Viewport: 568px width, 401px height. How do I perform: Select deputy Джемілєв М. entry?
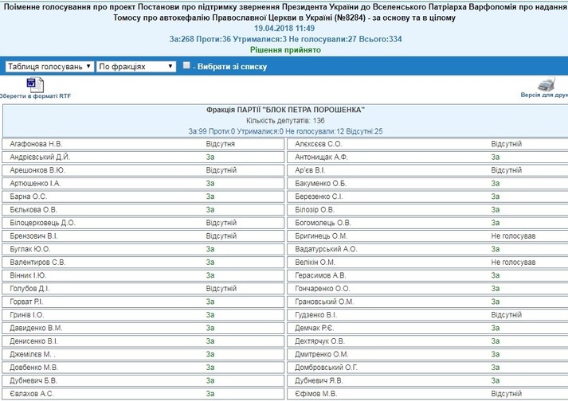(x=32, y=354)
